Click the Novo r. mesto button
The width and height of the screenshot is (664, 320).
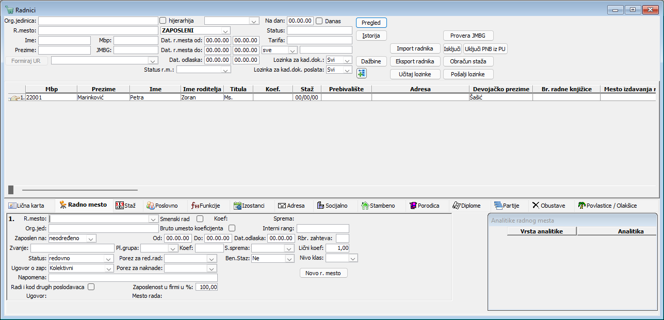323,273
